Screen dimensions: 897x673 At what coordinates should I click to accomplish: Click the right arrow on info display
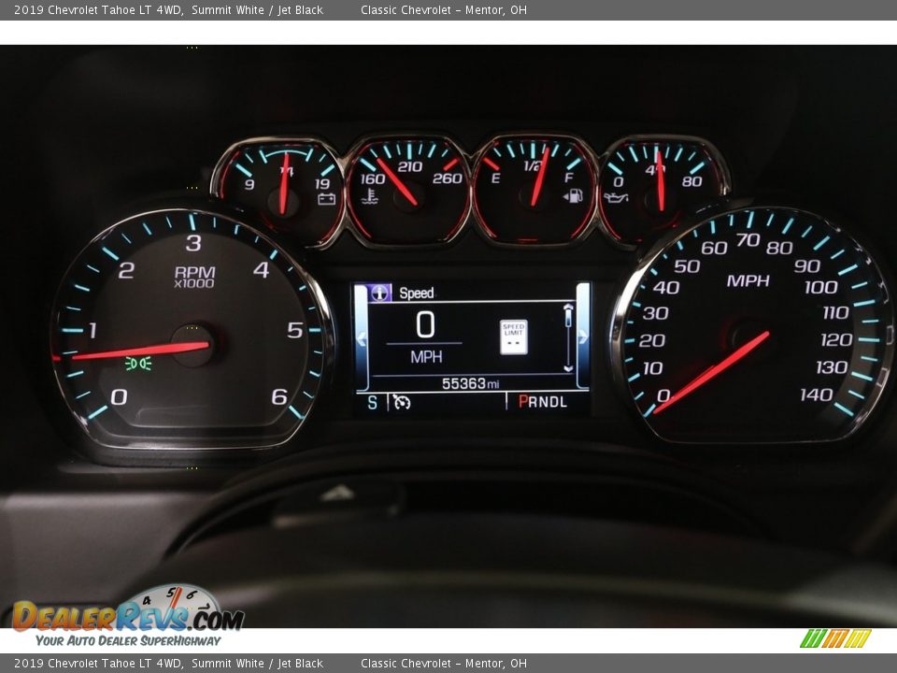pyautogui.click(x=582, y=336)
